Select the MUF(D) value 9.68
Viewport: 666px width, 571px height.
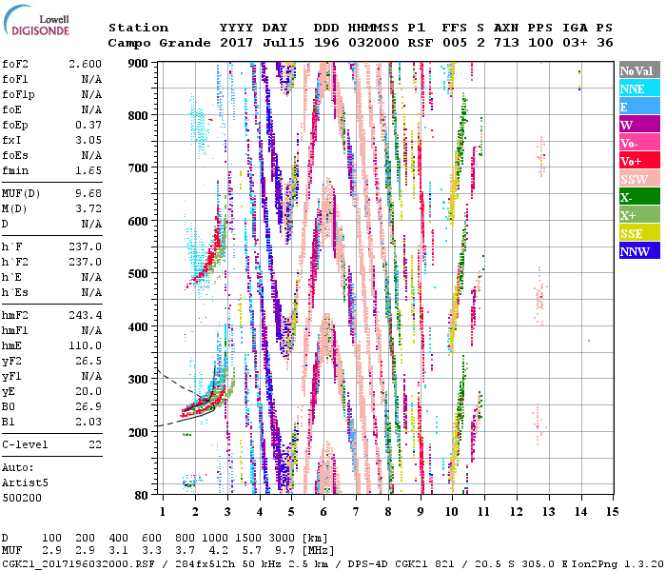[x=88, y=193]
